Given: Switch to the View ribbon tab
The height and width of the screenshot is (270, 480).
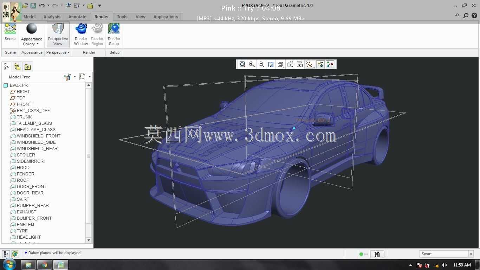Looking at the screenshot, I should (141, 17).
